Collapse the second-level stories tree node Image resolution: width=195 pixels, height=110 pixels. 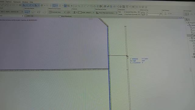pos(188,25)
